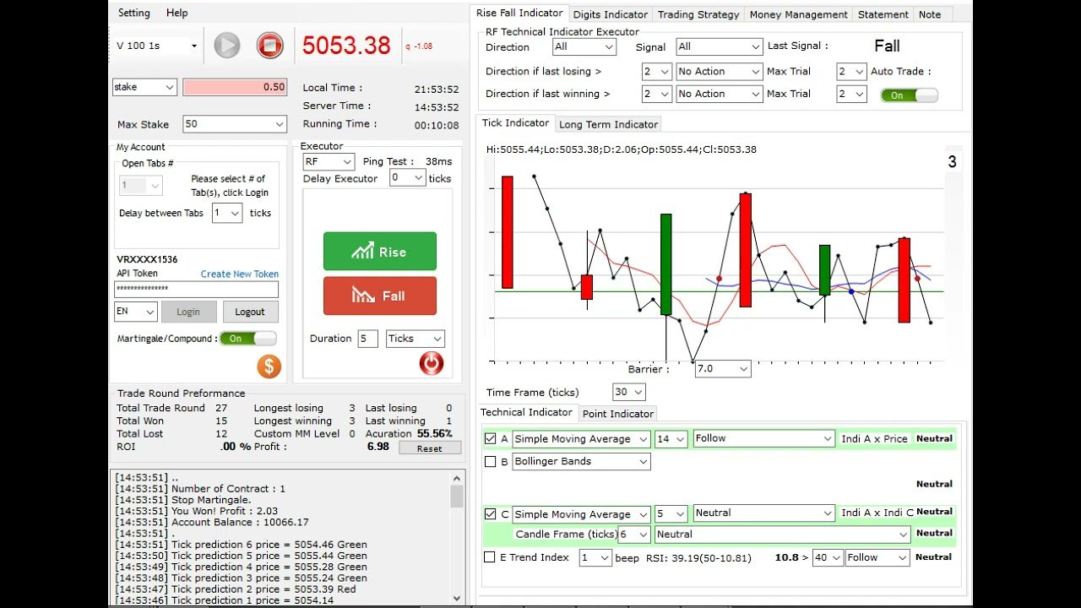
Task: Click the red power icon in Executor
Action: pos(431,363)
